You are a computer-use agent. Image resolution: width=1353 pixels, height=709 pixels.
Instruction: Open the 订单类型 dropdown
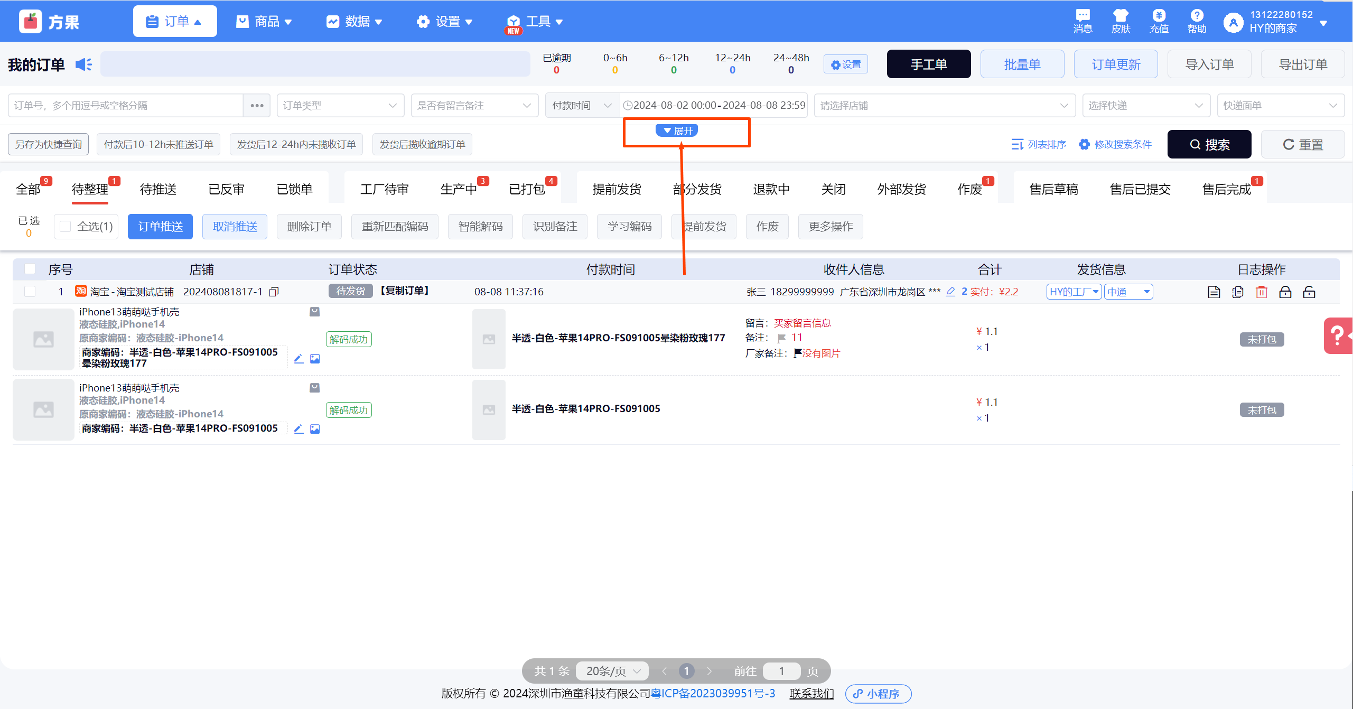click(340, 106)
